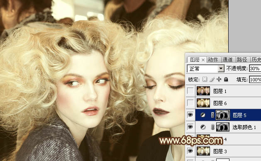This screenshot has width=261, height=161.
Task: Enable the lock image pixels brush icon
Action: [x=212, y=79]
